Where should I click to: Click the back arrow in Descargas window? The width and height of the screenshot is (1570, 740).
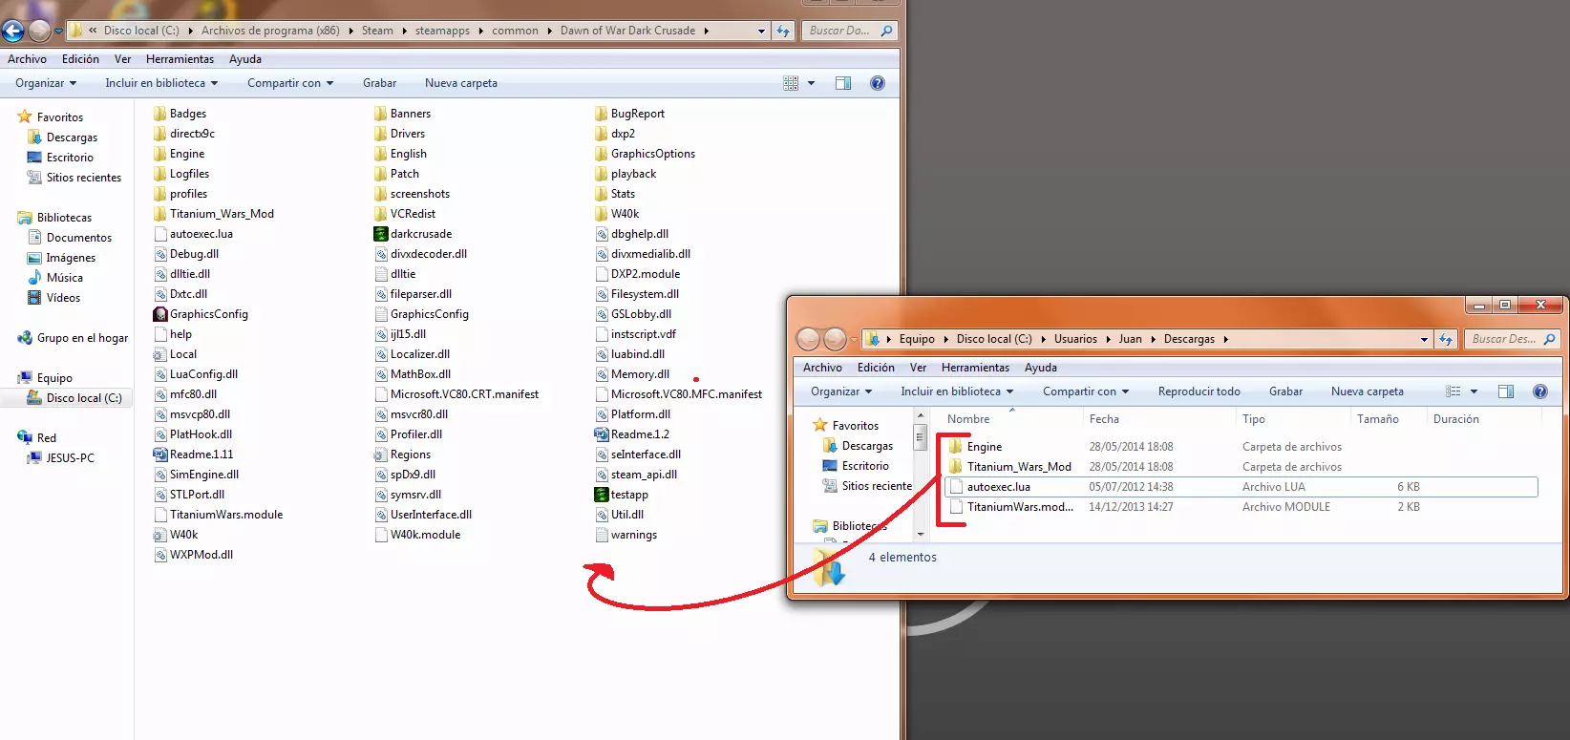[x=808, y=339]
